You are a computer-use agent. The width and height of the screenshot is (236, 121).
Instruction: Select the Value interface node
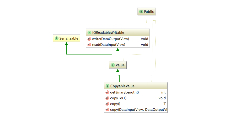[118, 65]
